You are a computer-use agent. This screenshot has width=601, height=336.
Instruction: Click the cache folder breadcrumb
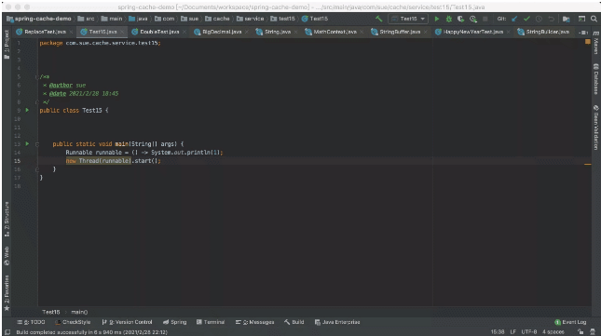[x=217, y=19]
